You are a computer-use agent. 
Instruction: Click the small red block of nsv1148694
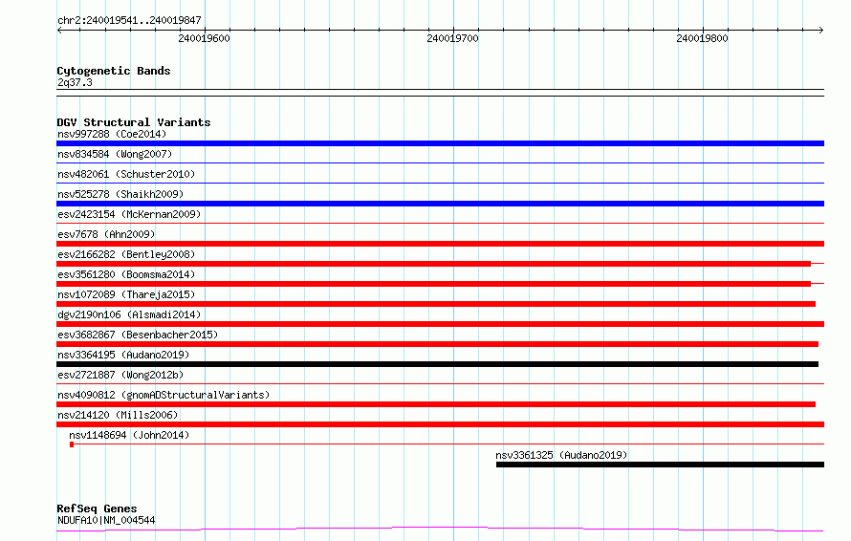(x=72, y=444)
